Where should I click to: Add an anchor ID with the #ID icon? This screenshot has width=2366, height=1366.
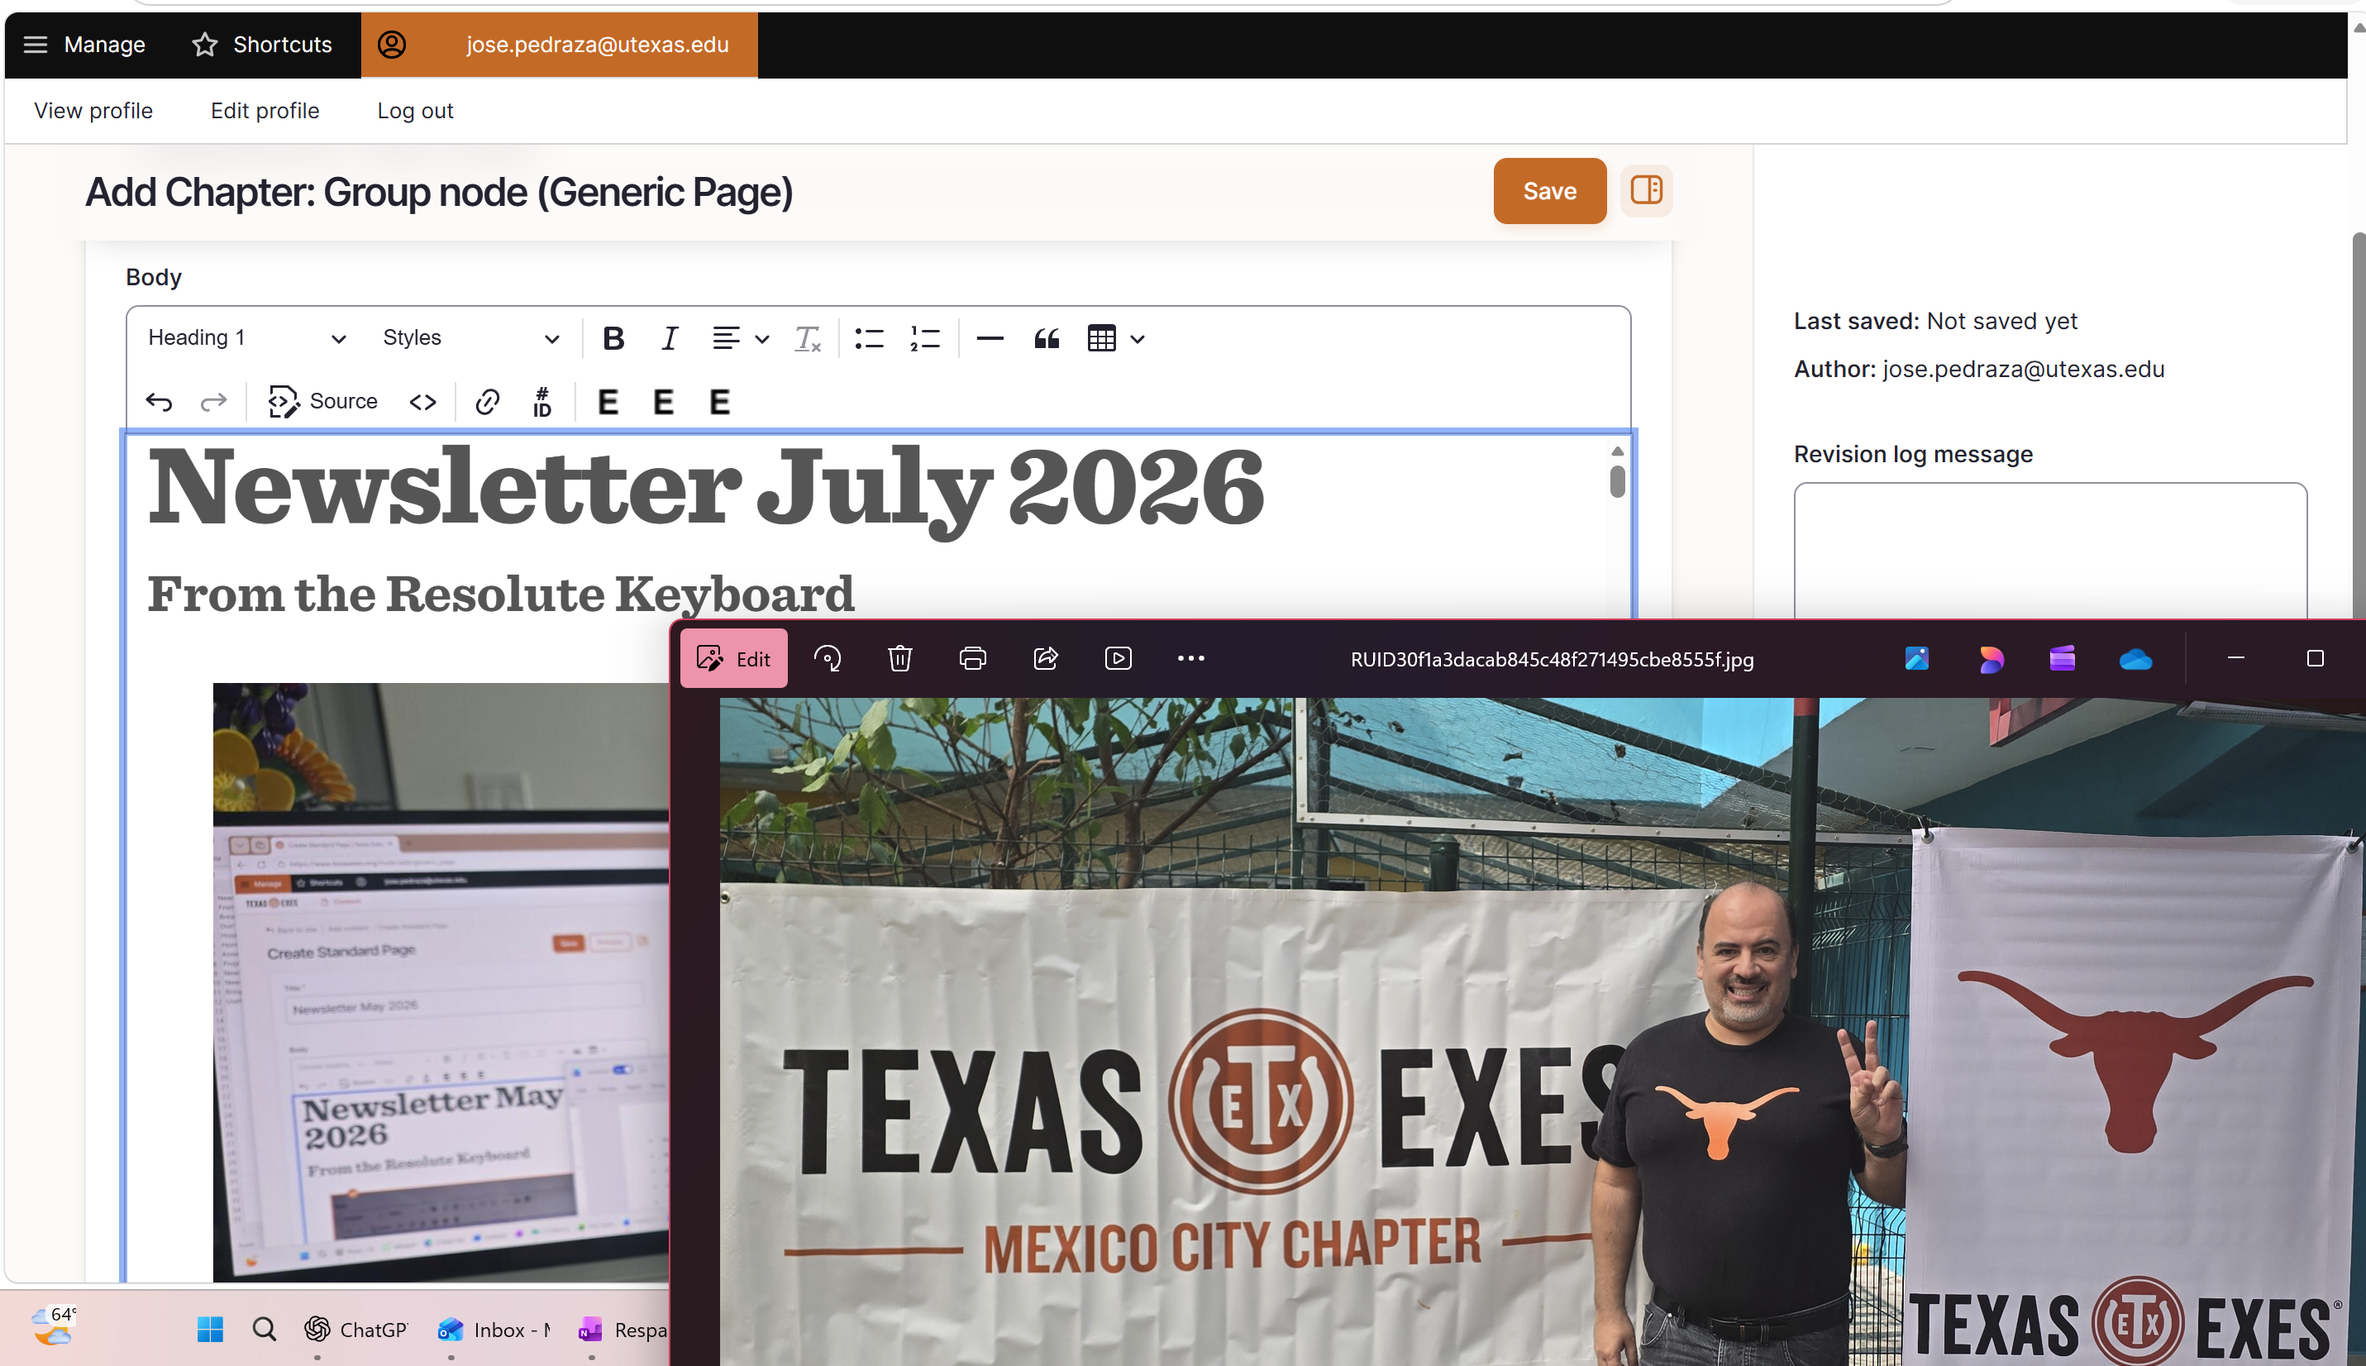pos(542,402)
